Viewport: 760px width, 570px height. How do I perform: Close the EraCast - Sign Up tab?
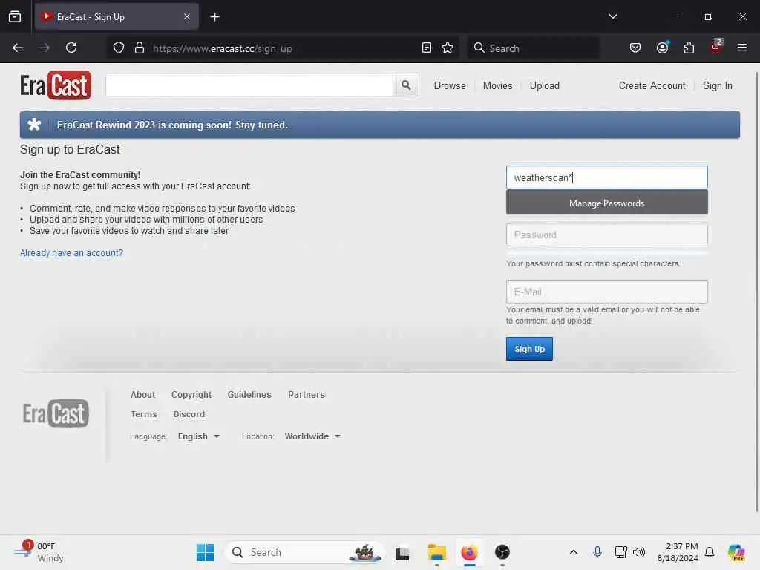186,16
